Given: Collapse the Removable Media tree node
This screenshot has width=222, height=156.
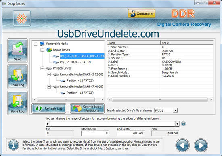Looking at the screenshot, I should pos(36,44).
